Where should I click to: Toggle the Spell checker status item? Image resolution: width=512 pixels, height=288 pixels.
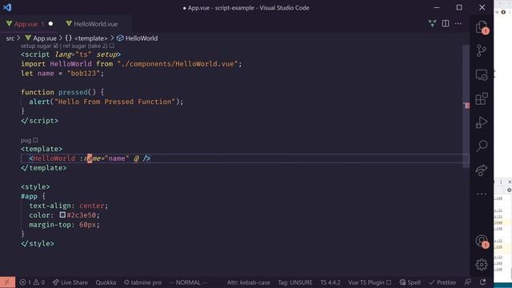click(410, 282)
